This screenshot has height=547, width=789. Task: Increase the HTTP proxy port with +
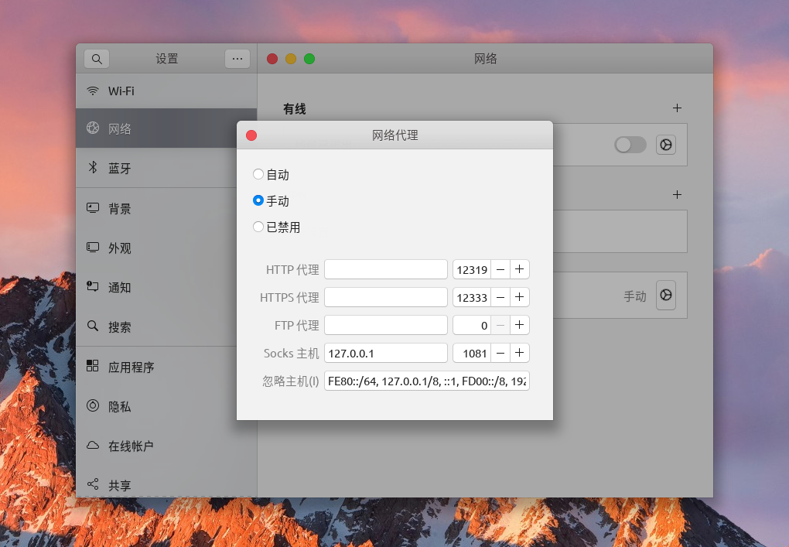tap(519, 269)
